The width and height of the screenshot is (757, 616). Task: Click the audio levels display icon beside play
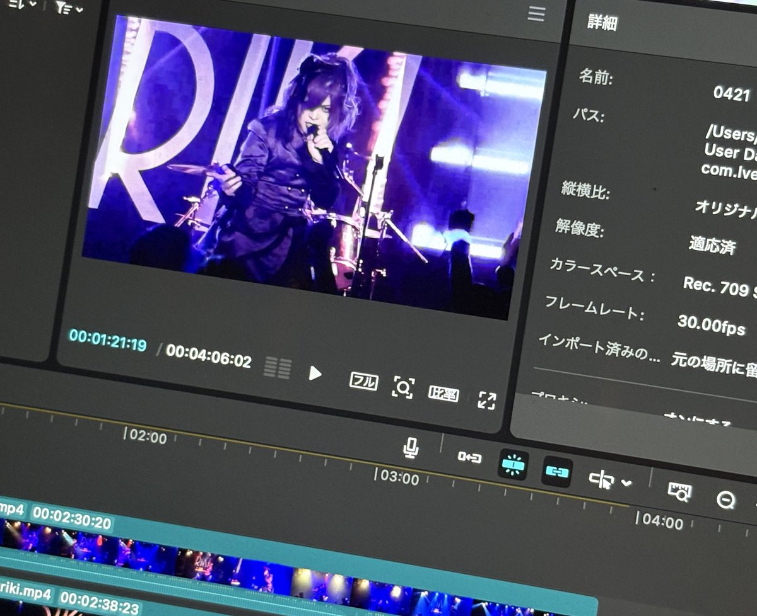click(x=278, y=368)
